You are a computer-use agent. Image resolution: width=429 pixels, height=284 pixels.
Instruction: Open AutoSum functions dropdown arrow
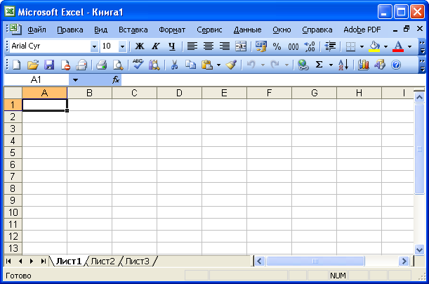point(331,65)
